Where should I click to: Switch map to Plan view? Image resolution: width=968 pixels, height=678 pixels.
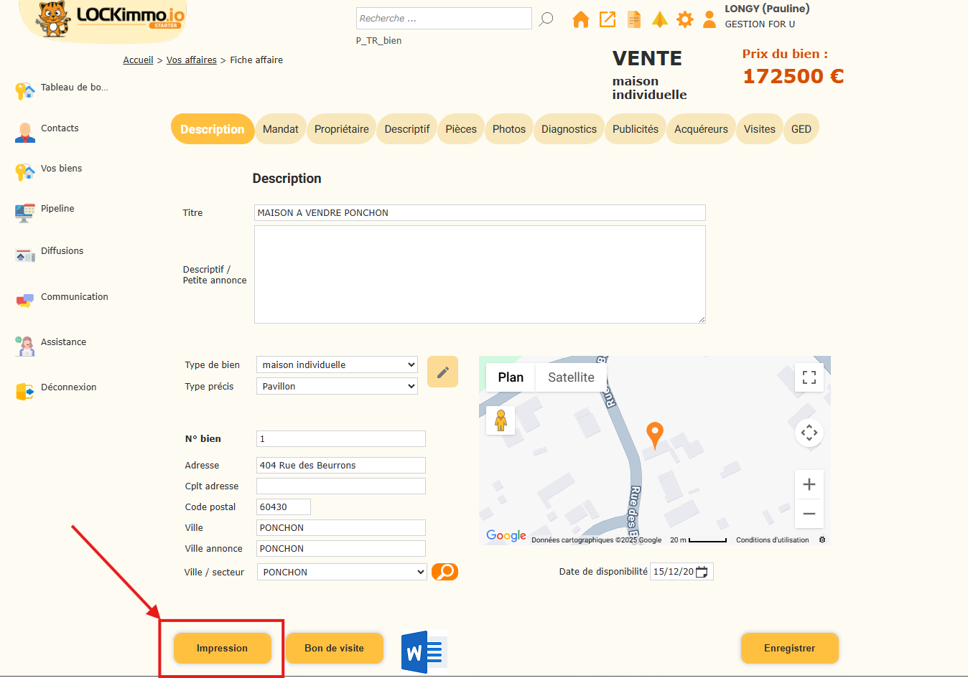(511, 377)
